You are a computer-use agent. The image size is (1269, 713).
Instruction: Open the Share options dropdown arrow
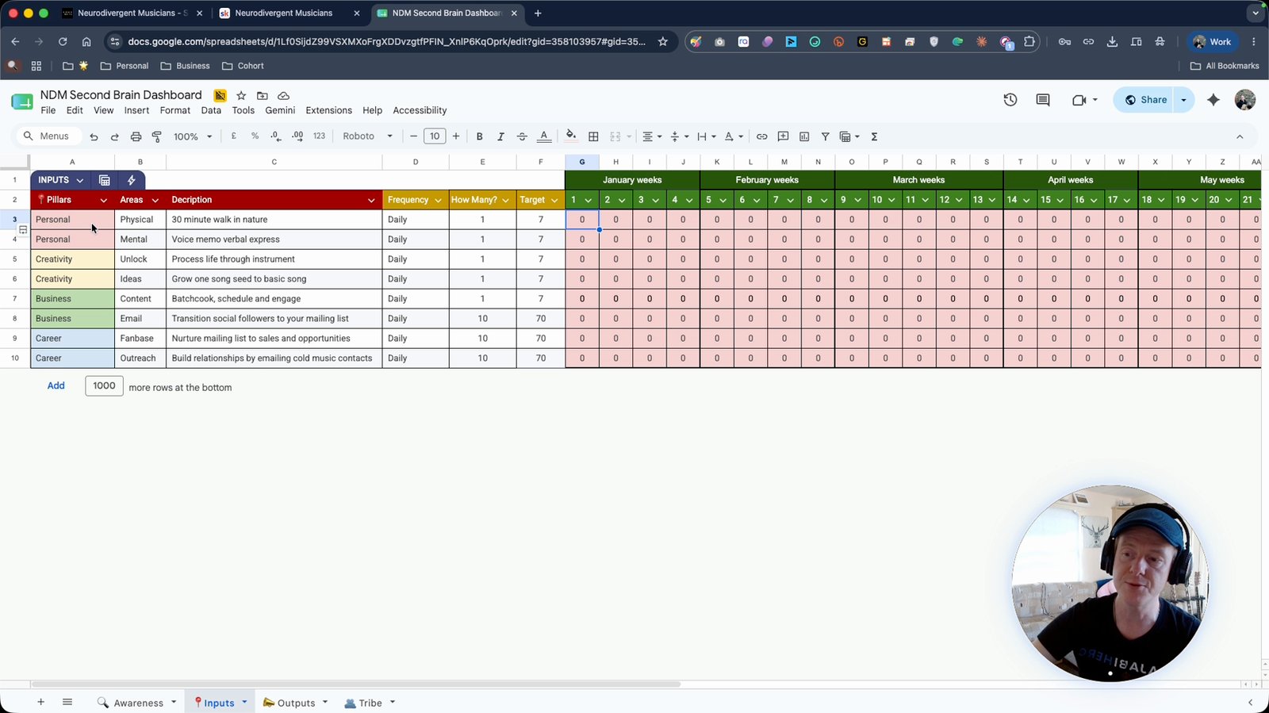1183,100
